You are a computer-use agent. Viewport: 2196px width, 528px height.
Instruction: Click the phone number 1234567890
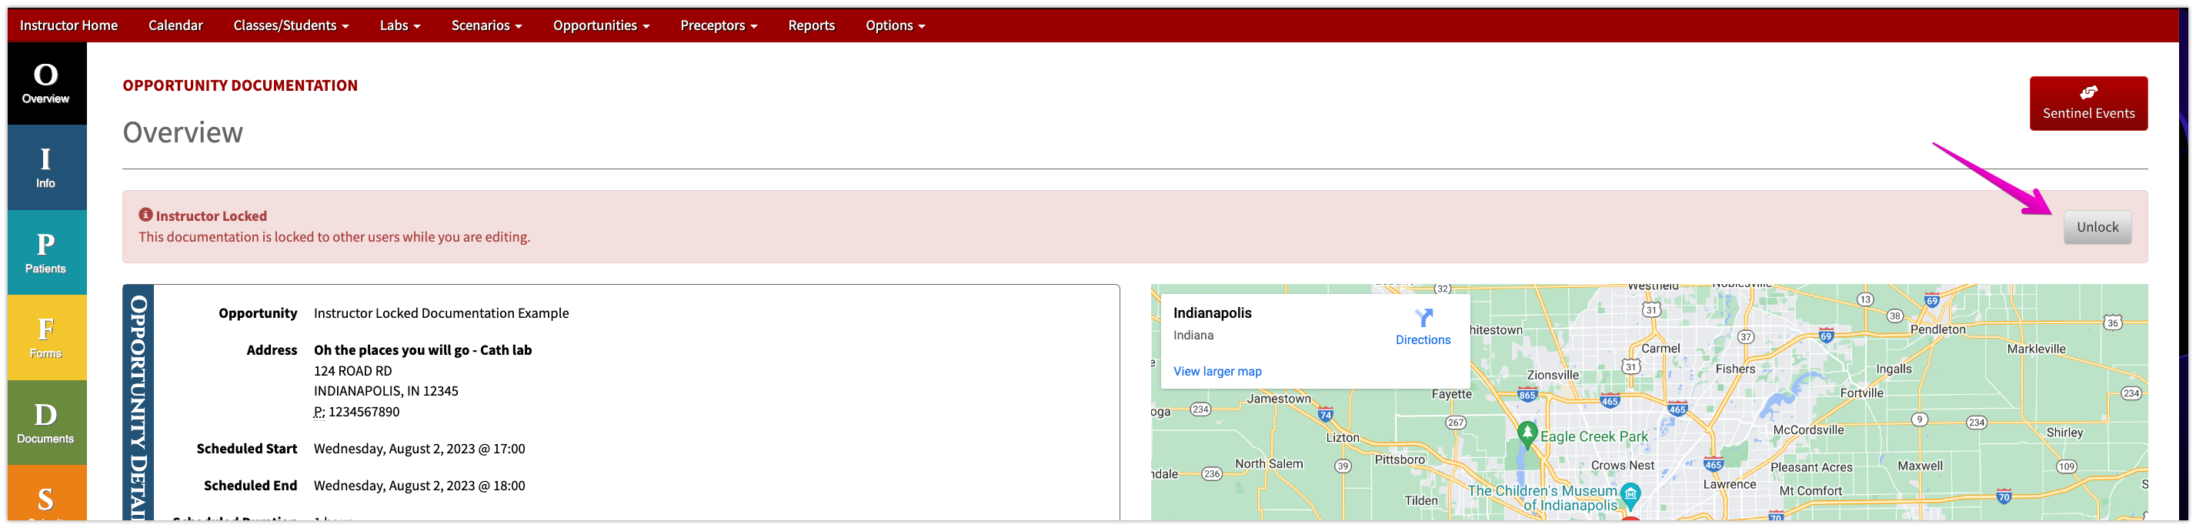click(363, 412)
